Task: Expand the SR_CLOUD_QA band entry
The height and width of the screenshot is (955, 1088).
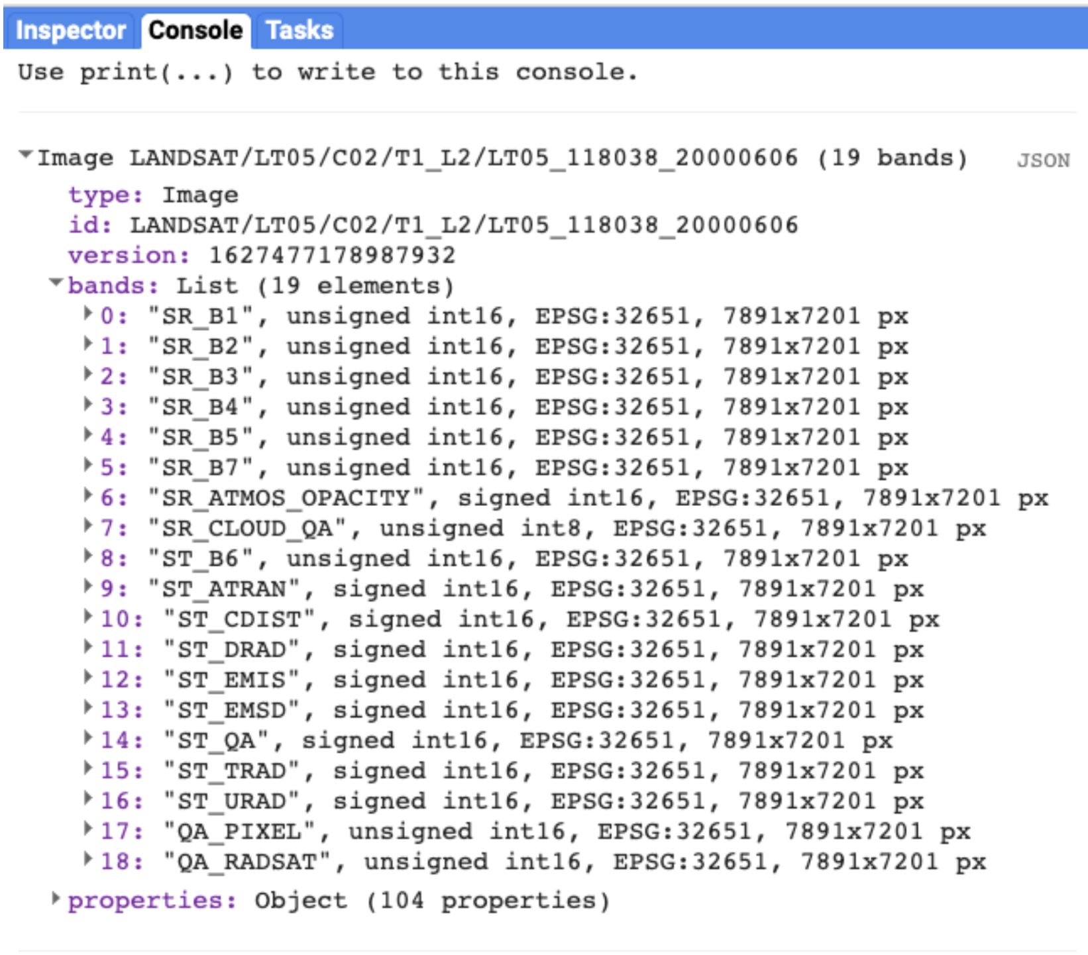Action: tap(88, 527)
